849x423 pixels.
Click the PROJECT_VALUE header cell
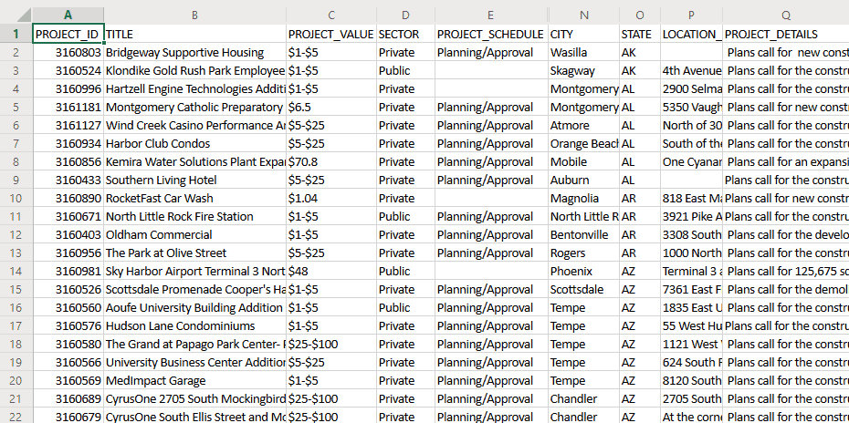(331, 34)
